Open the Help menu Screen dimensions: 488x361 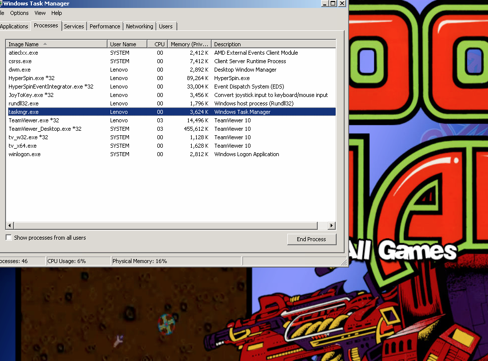pos(57,13)
